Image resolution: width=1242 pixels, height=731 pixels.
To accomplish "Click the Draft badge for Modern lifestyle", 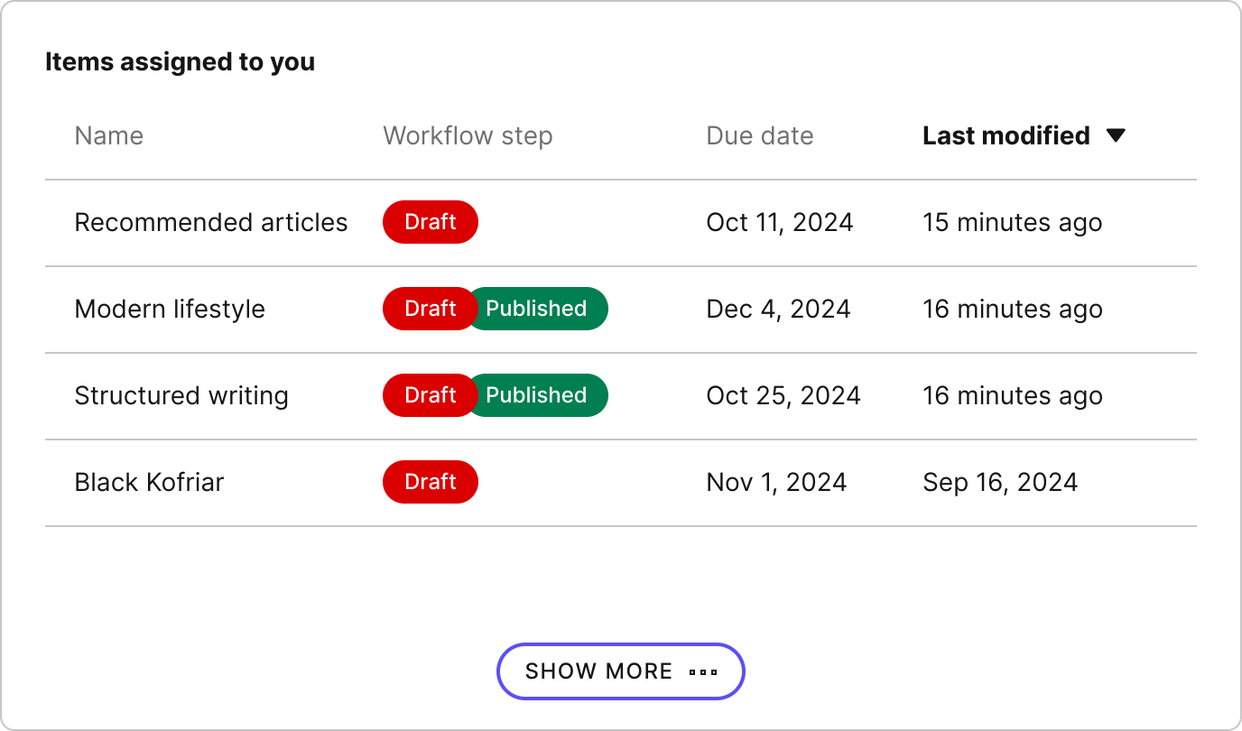I will (428, 310).
